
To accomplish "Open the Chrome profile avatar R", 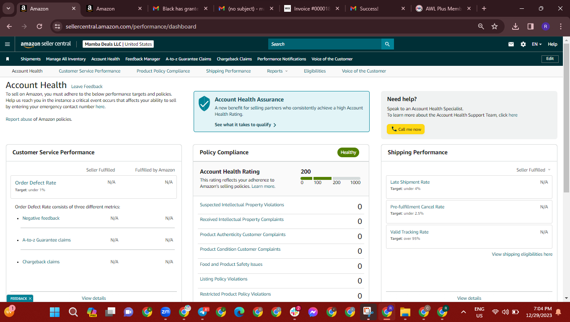I will pos(545,26).
